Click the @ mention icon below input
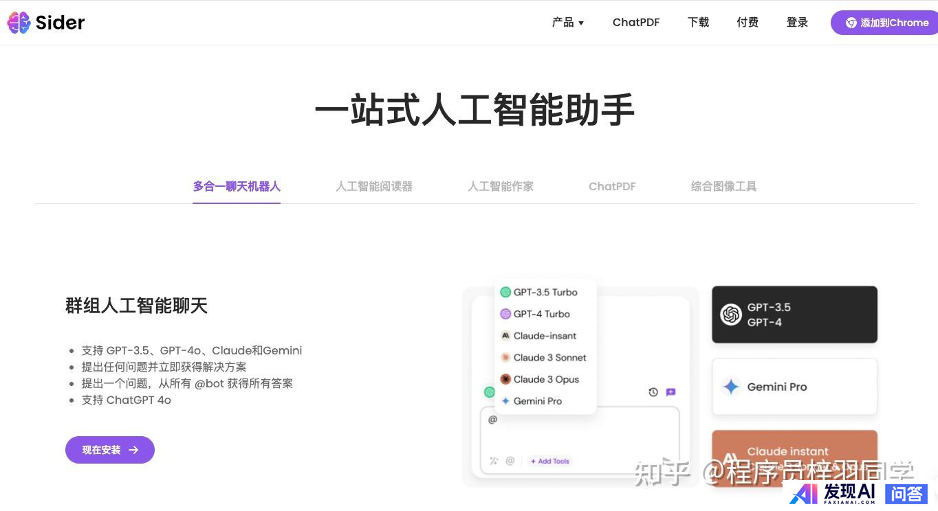The height and width of the screenshot is (511, 938). click(x=510, y=461)
